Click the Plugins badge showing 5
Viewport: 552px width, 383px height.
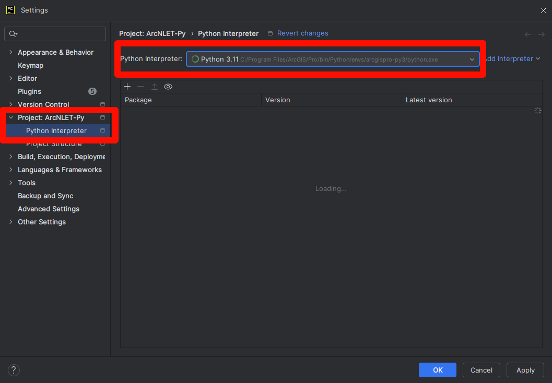(x=92, y=91)
